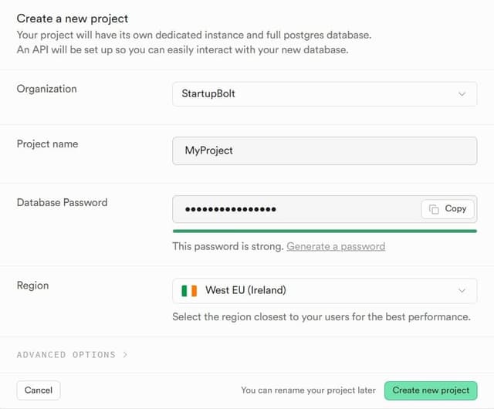Click the Organization field label
Image resolution: width=494 pixels, height=409 pixels.
47,89
